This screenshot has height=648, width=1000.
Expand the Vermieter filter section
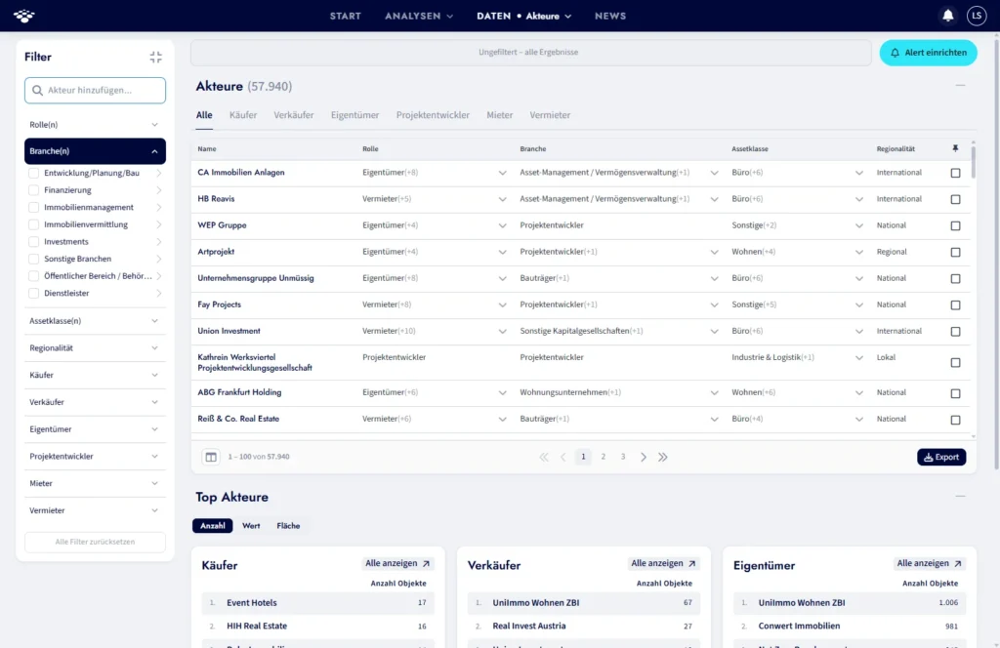pos(95,510)
